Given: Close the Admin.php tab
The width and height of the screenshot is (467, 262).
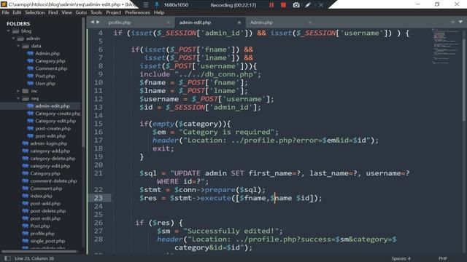Looking at the screenshot, I should pos(310,23).
